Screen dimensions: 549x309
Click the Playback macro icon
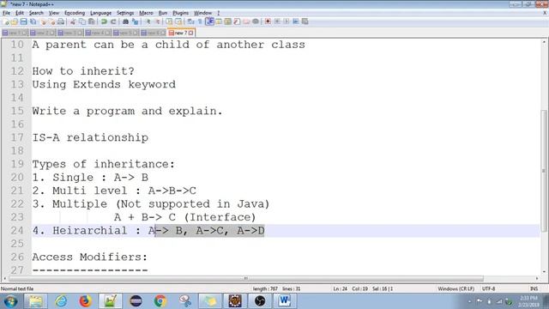[x=287, y=21]
